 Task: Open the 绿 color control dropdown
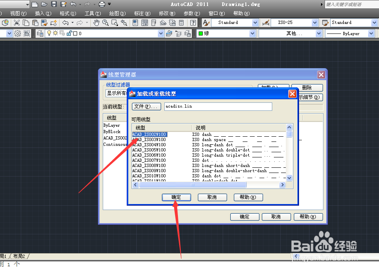click(x=252, y=33)
